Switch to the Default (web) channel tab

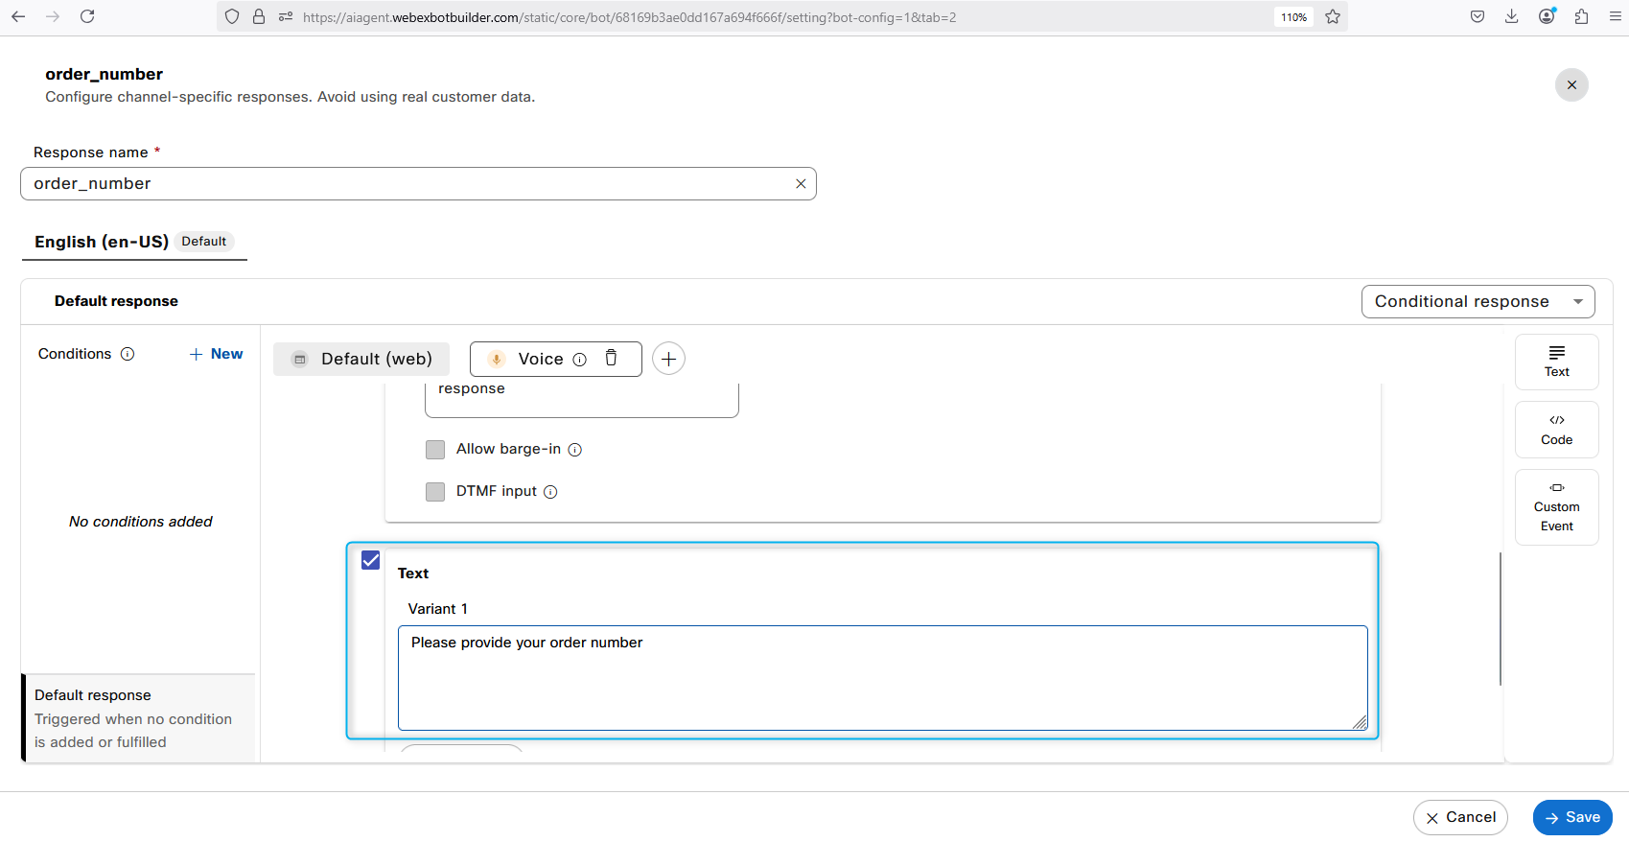(x=361, y=359)
